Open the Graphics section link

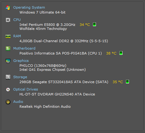[x=21, y=61]
